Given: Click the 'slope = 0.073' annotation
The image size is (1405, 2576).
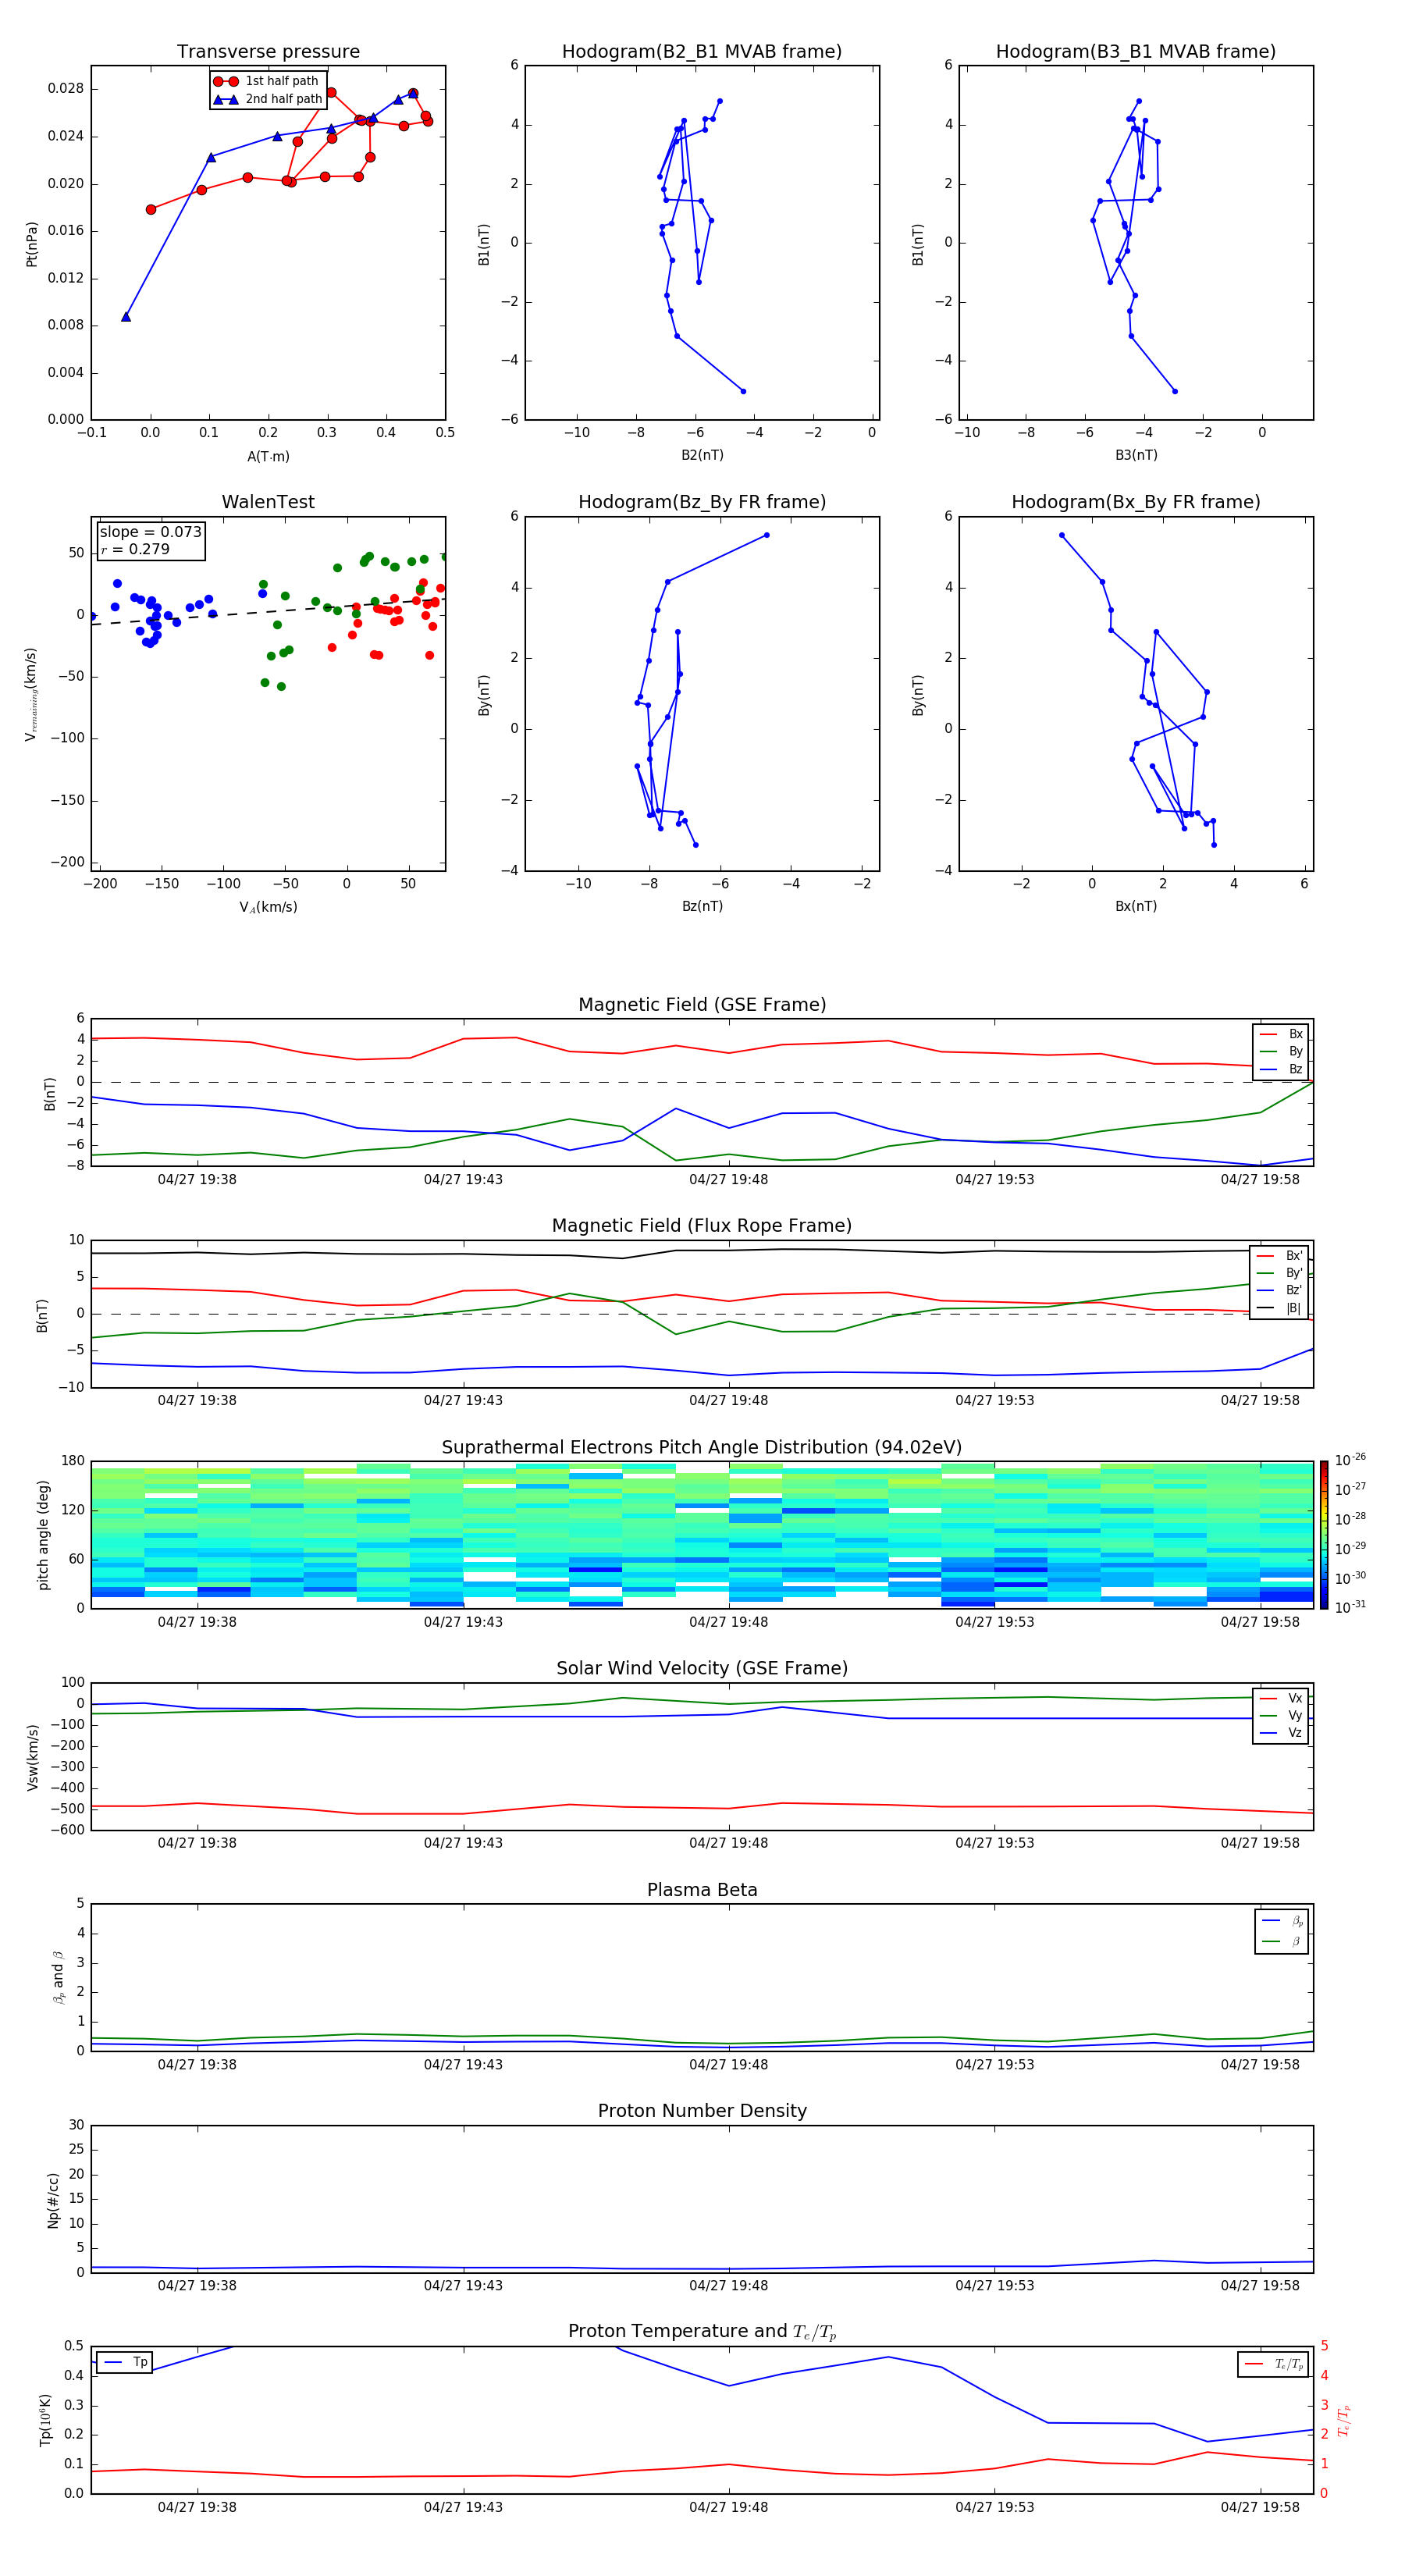Looking at the screenshot, I should [151, 532].
